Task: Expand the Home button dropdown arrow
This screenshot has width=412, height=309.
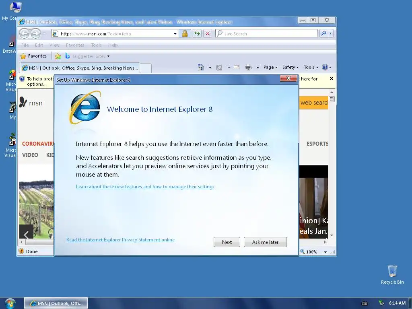Action: (x=210, y=68)
